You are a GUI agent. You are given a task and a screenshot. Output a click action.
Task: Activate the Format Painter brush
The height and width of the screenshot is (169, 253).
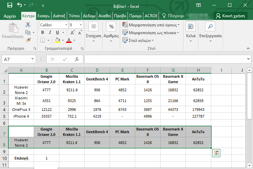28,40
